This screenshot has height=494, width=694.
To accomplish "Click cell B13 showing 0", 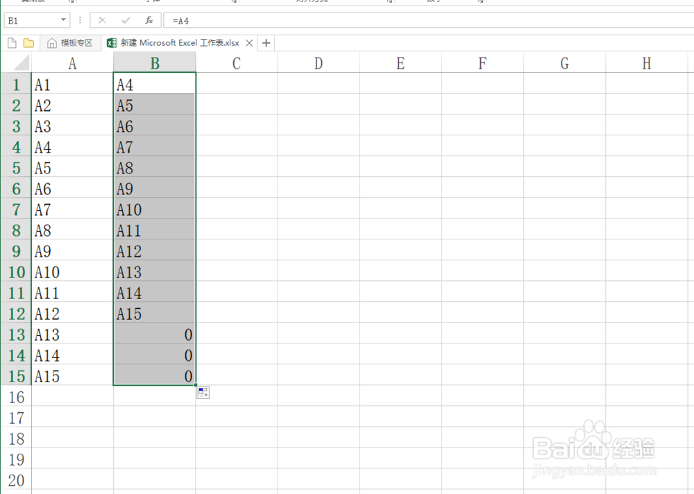I will [x=155, y=333].
